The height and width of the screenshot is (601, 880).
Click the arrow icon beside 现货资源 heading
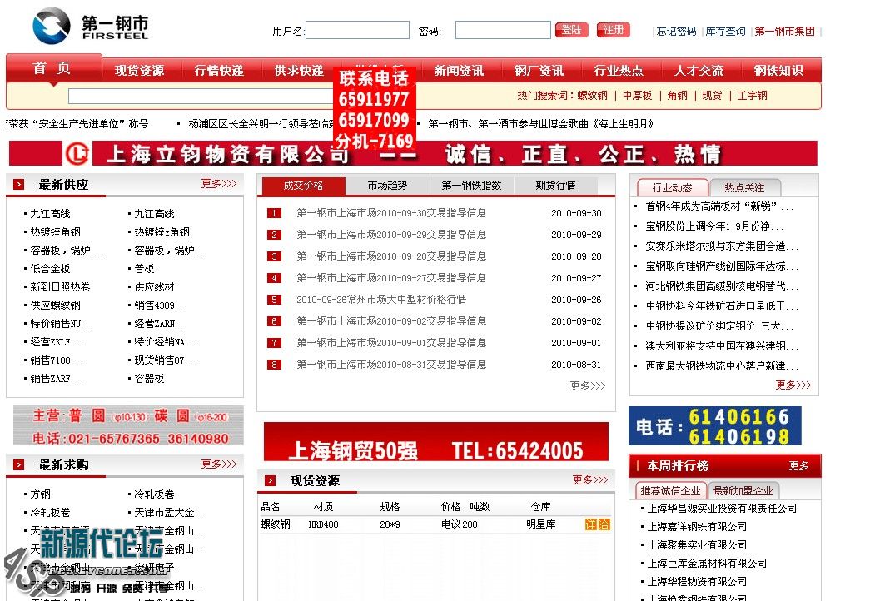pos(271,480)
